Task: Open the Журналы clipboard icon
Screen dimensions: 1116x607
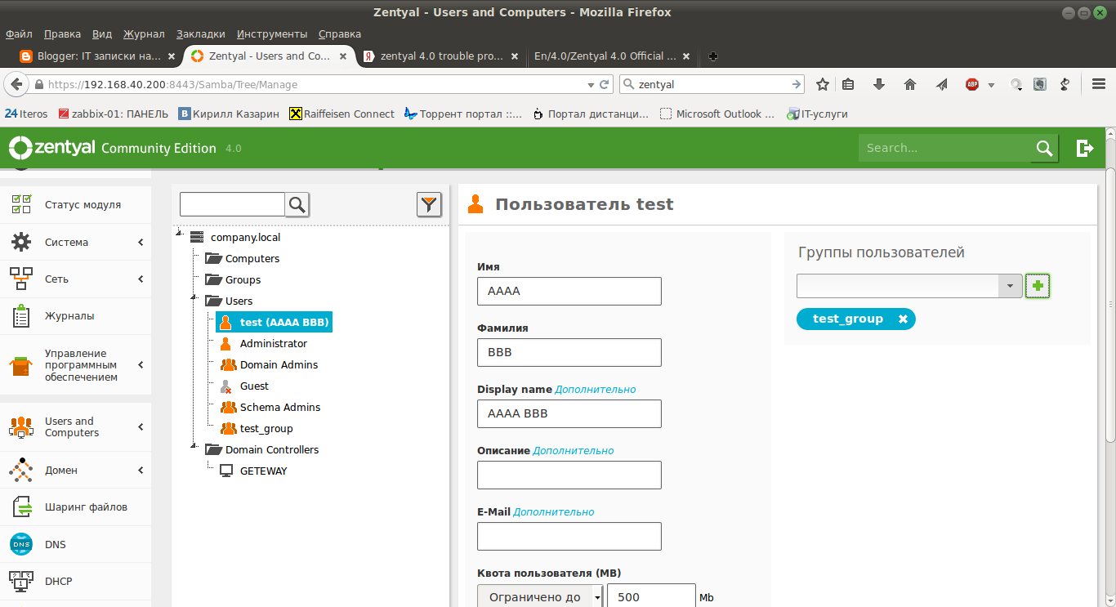Action: [x=21, y=315]
